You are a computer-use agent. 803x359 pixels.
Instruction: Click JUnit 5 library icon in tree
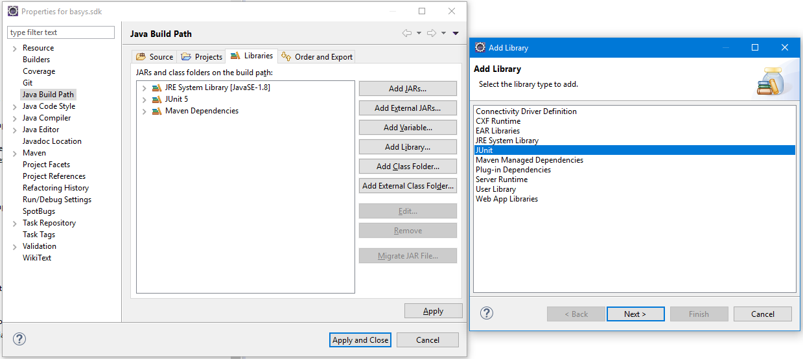point(157,99)
